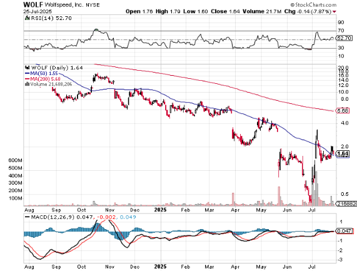This screenshot has height=271, width=357.
Task: Click the Jul label under the price panel
Action: [312, 210]
